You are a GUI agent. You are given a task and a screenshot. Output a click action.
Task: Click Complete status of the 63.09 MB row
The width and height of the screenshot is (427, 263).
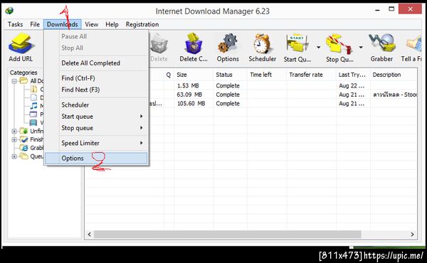[228, 95]
